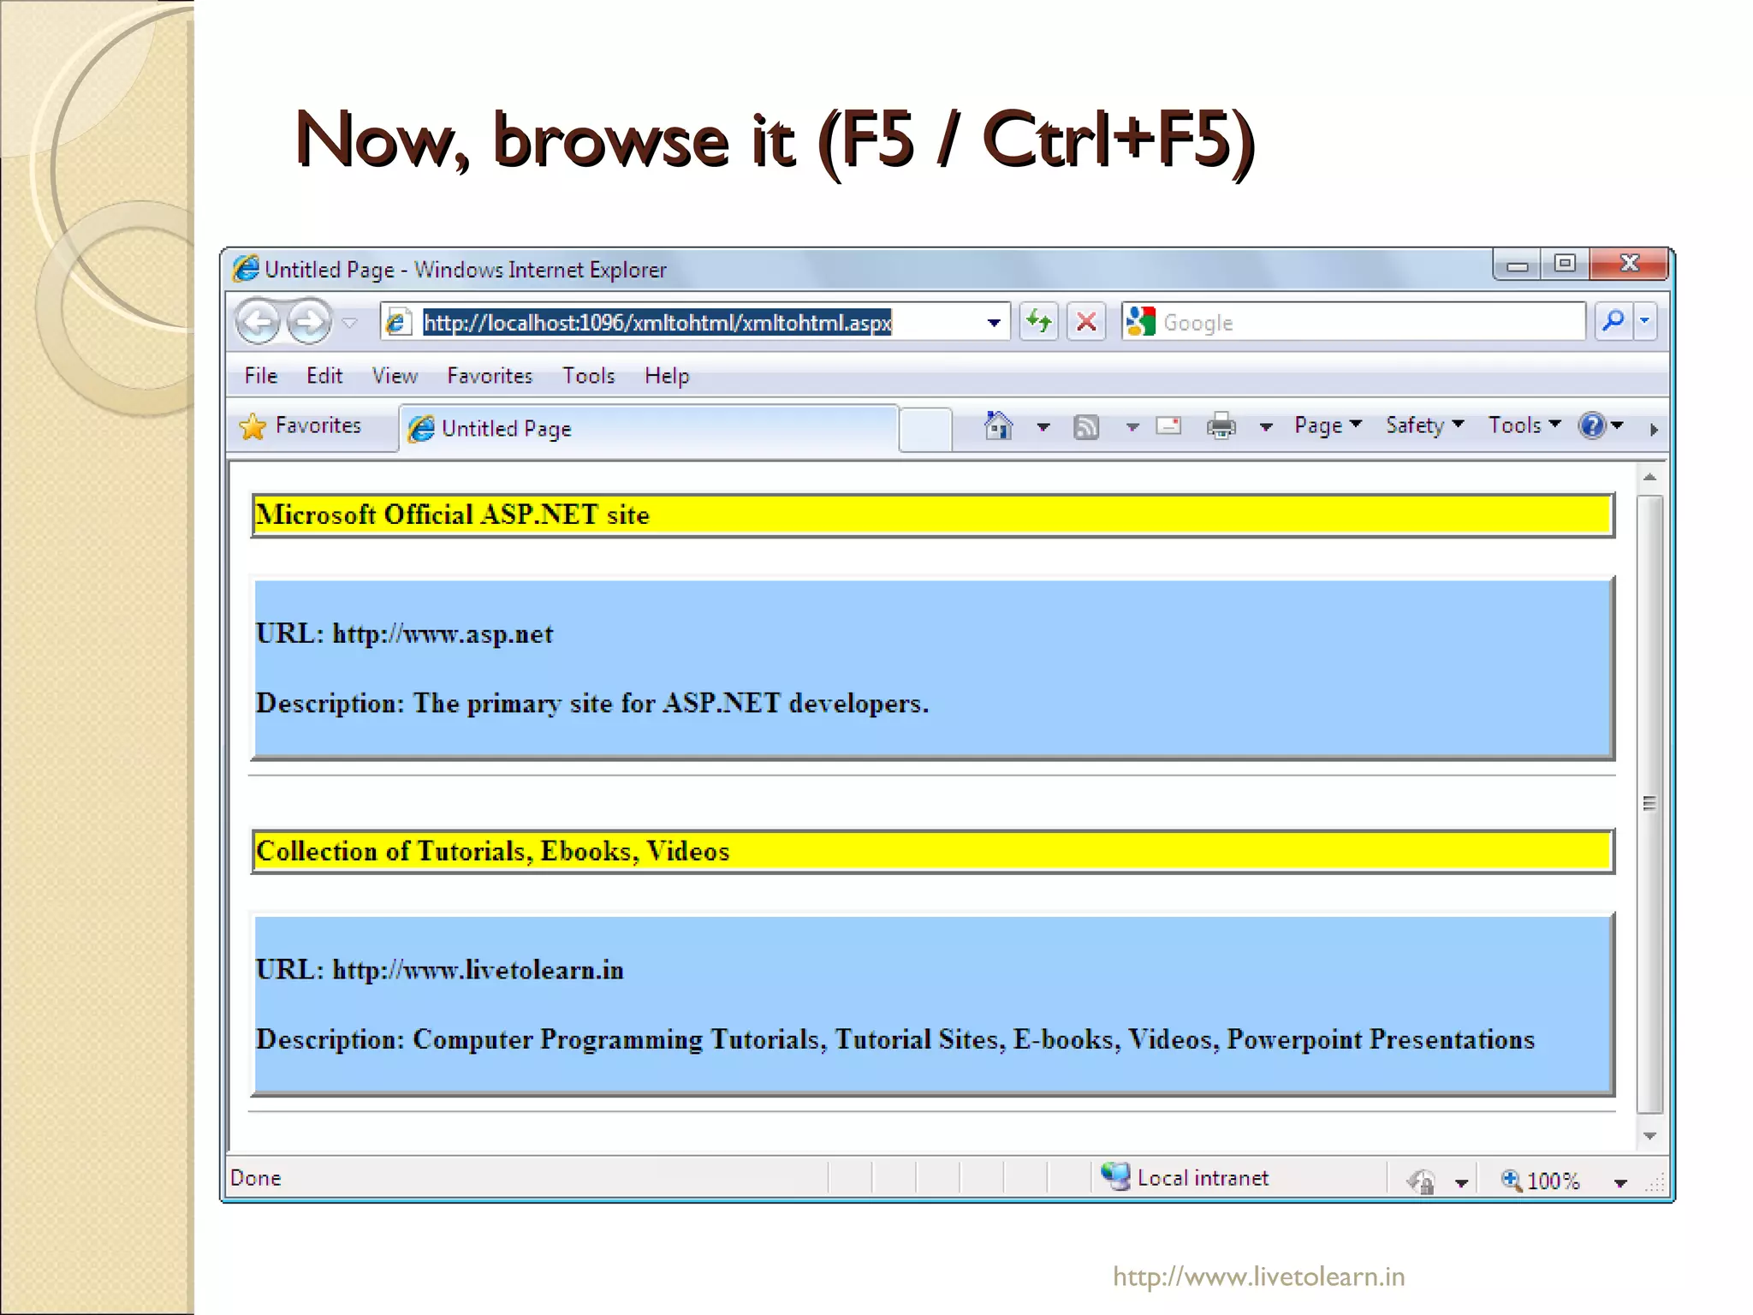
Task: Open a new blank tab
Action: coord(925,429)
